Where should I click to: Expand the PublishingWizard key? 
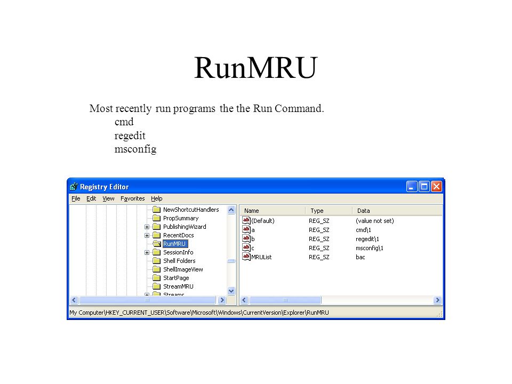(x=147, y=227)
